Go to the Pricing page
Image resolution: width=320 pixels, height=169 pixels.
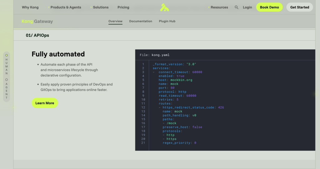click(123, 7)
